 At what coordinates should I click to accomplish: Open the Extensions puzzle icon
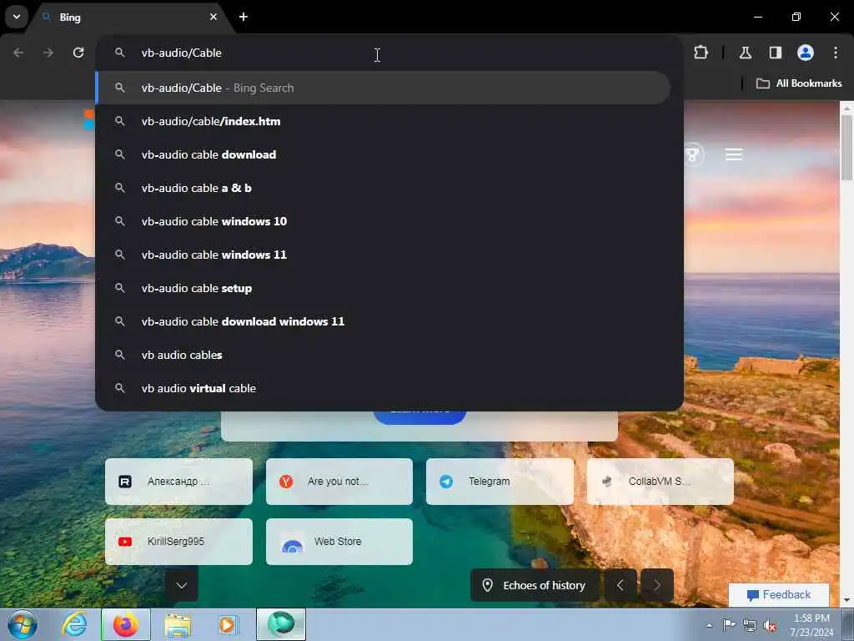(x=701, y=53)
